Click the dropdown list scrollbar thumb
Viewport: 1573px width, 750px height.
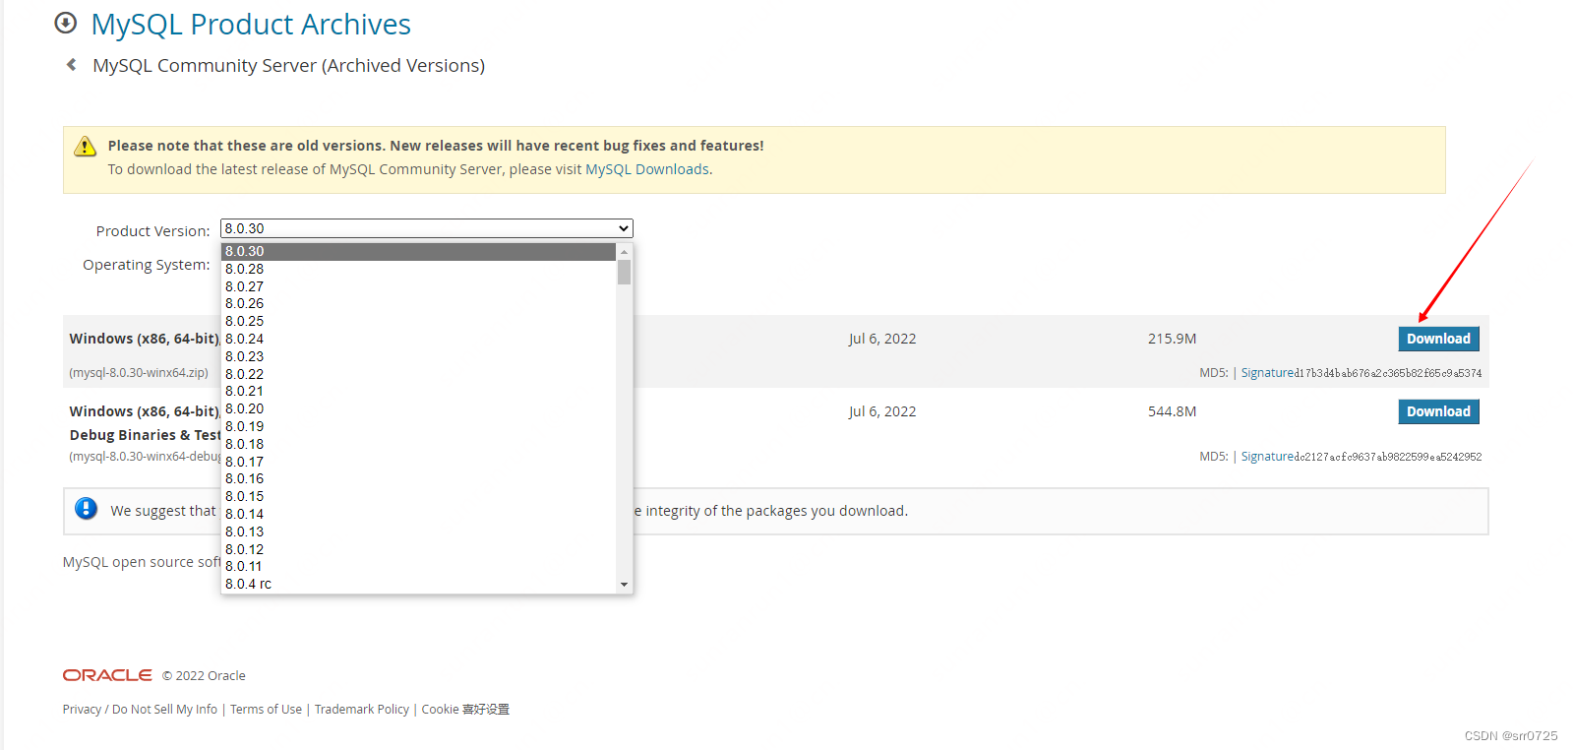point(624,273)
